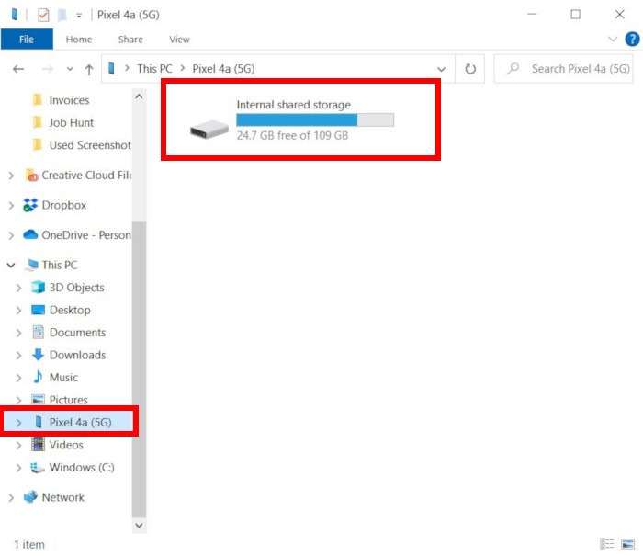Image resolution: width=643 pixels, height=556 pixels.
Task: Click the New folder quick access icon
Action: tap(62, 16)
